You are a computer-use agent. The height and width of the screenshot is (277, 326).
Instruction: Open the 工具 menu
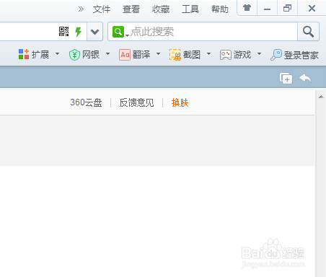(x=190, y=9)
